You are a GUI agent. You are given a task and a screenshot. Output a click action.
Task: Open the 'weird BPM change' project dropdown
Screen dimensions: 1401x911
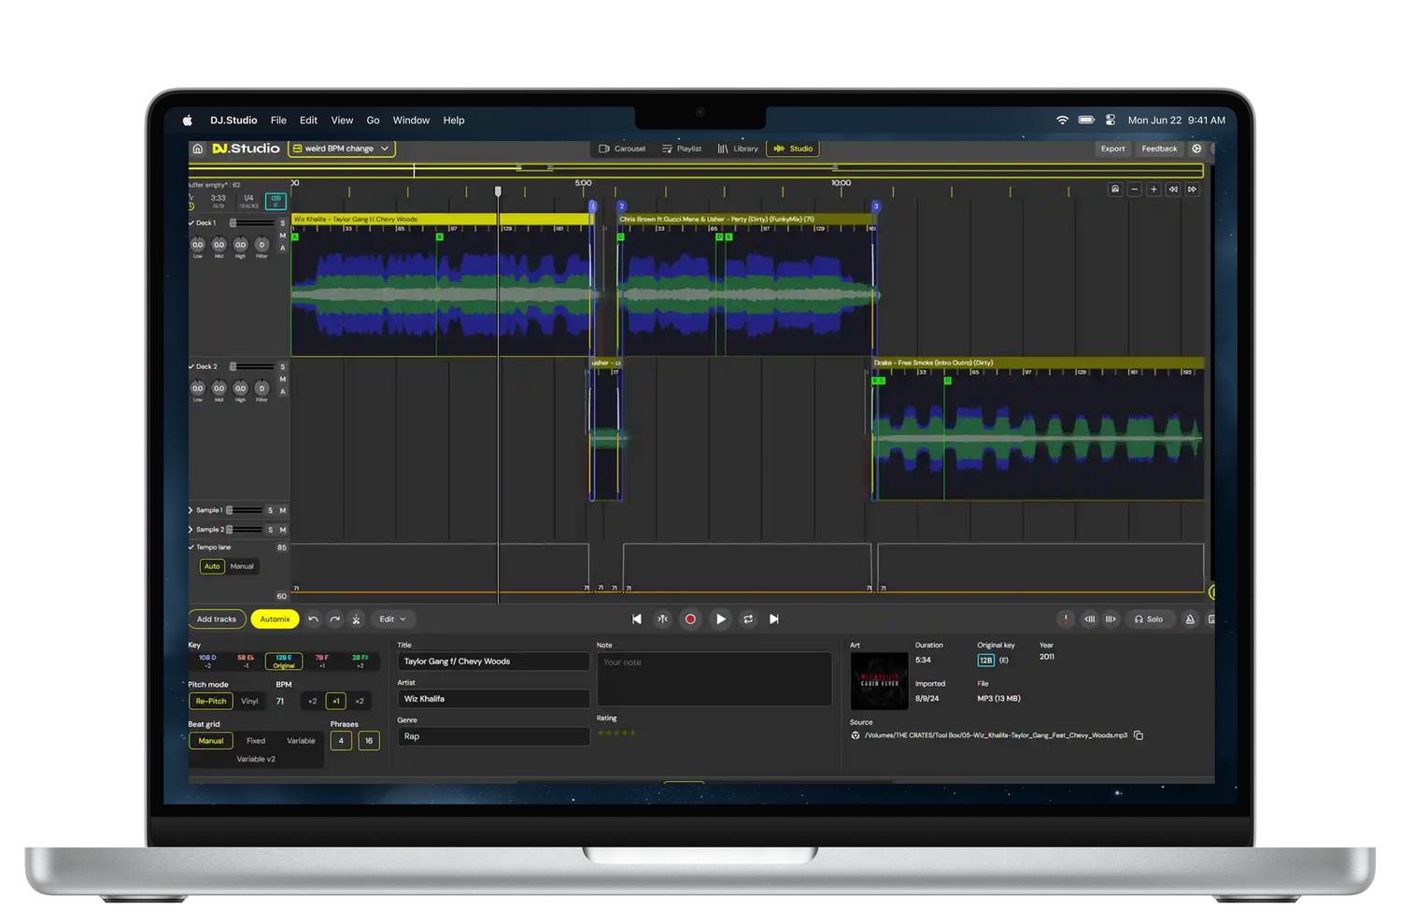tap(342, 149)
